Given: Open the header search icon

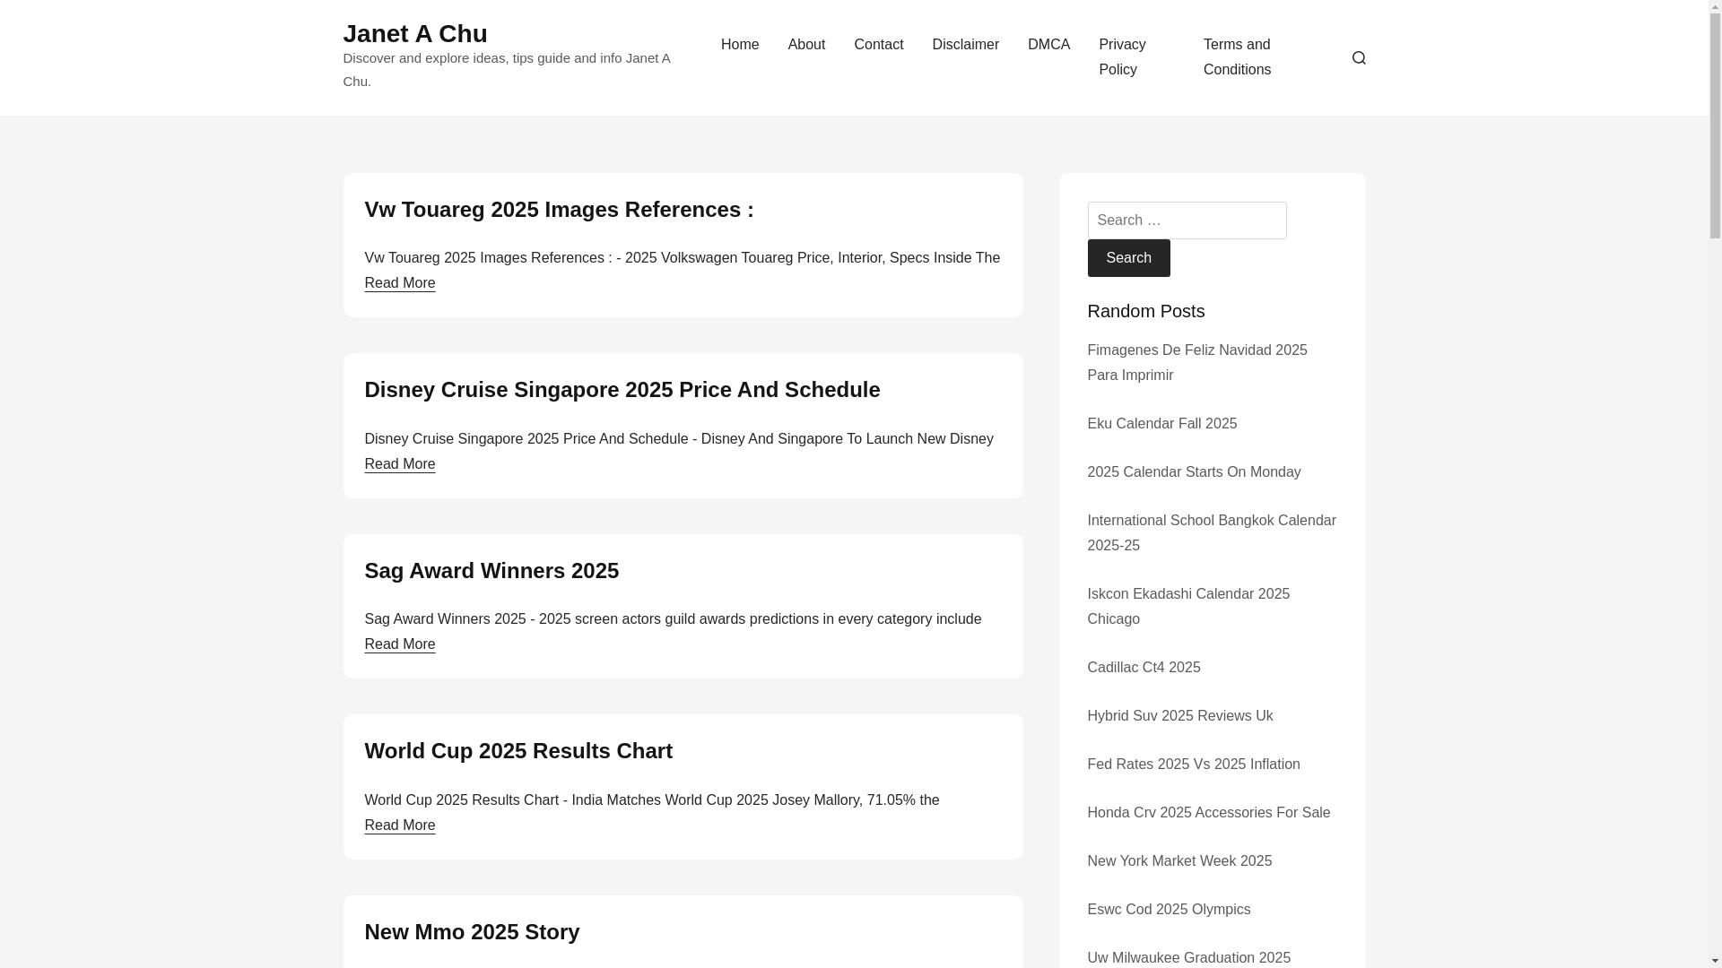Looking at the screenshot, I should tap(1359, 57).
